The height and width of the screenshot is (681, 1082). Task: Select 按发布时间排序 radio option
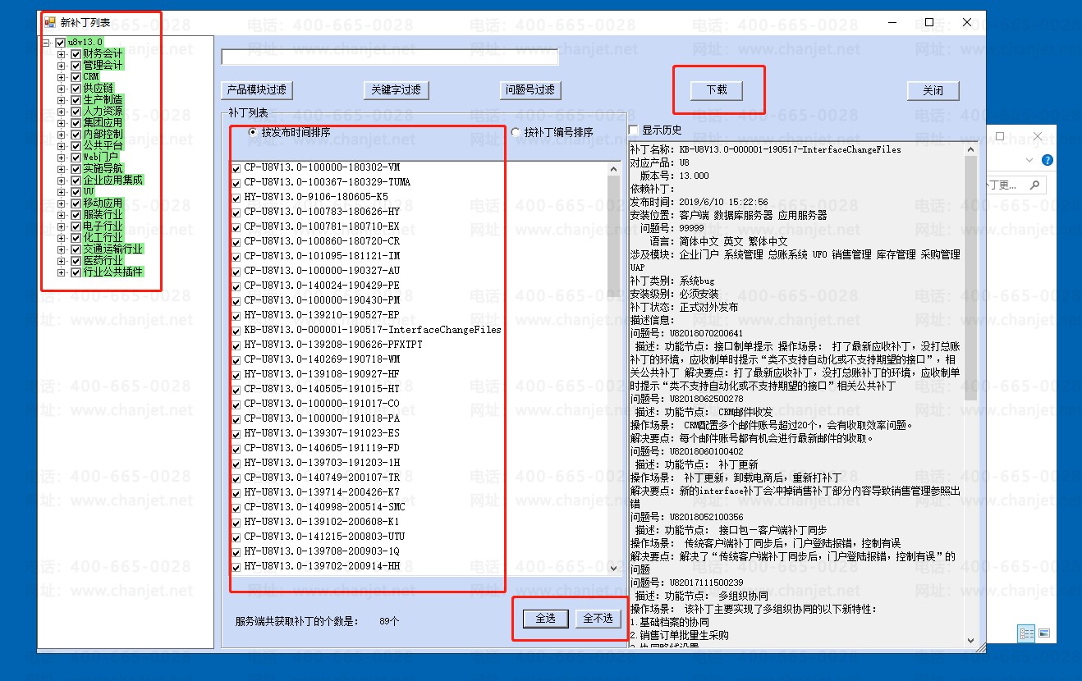pyautogui.click(x=254, y=132)
